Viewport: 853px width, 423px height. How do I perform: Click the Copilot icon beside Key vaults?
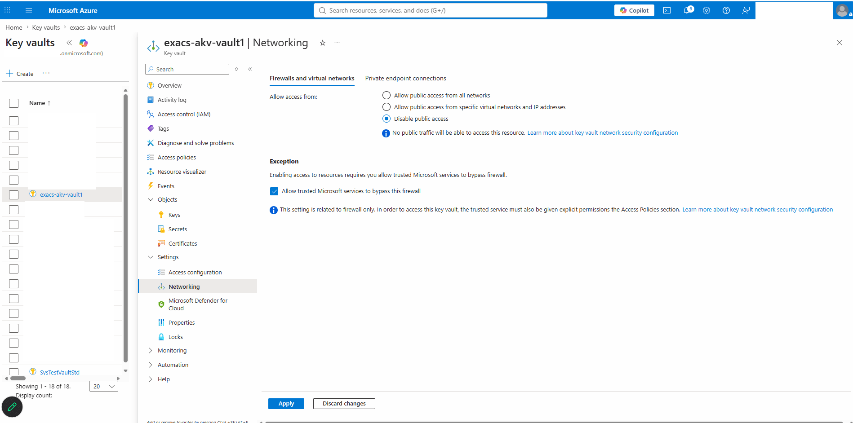coord(84,43)
